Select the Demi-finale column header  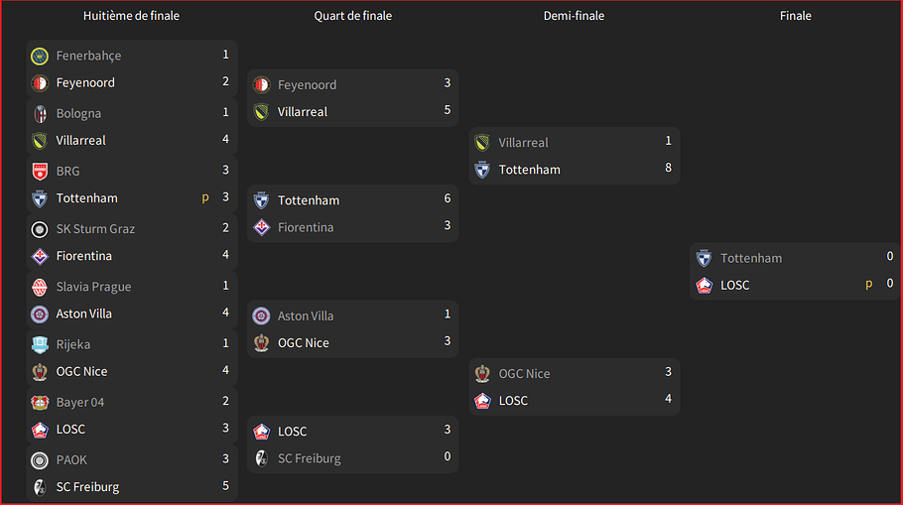575,16
